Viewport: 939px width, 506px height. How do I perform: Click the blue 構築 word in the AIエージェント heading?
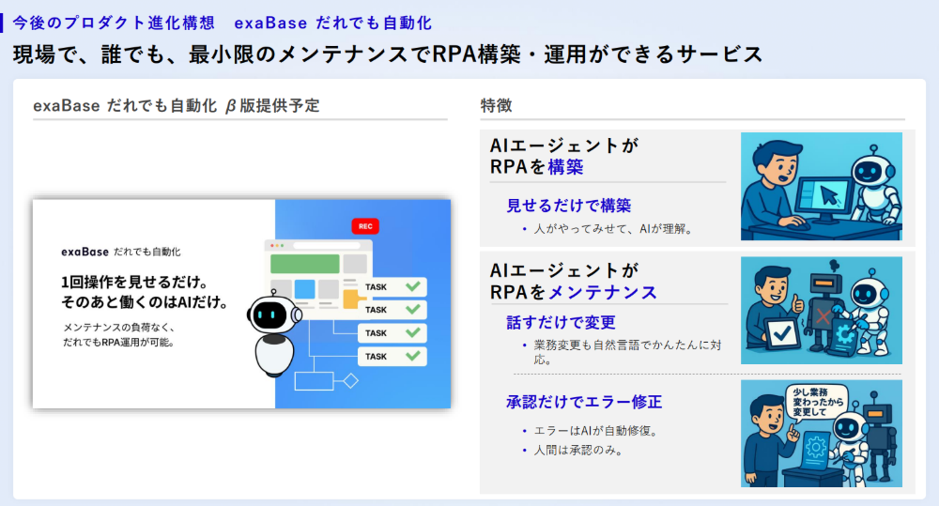point(566,167)
